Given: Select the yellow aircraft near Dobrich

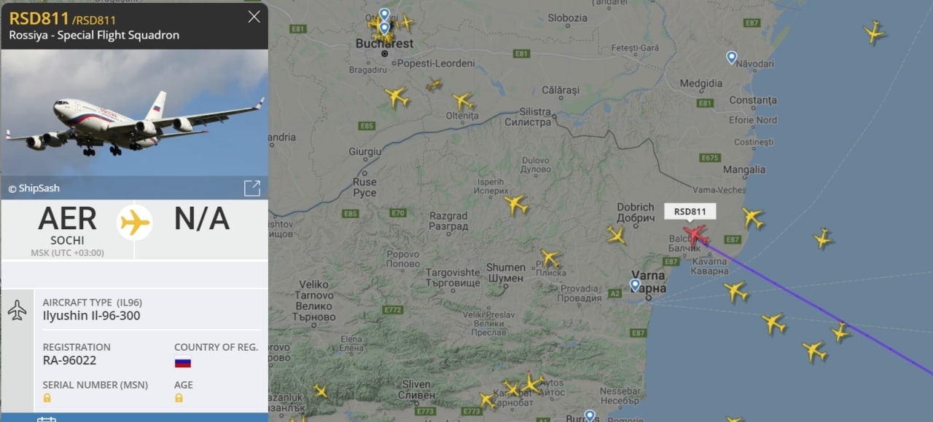Looking at the screenshot, I should [x=616, y=234].
